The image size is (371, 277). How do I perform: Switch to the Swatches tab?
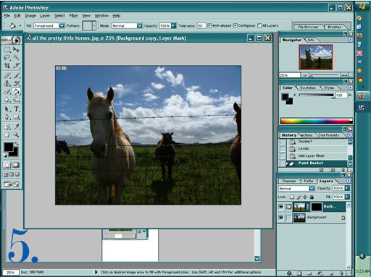(x=308, y=88)
